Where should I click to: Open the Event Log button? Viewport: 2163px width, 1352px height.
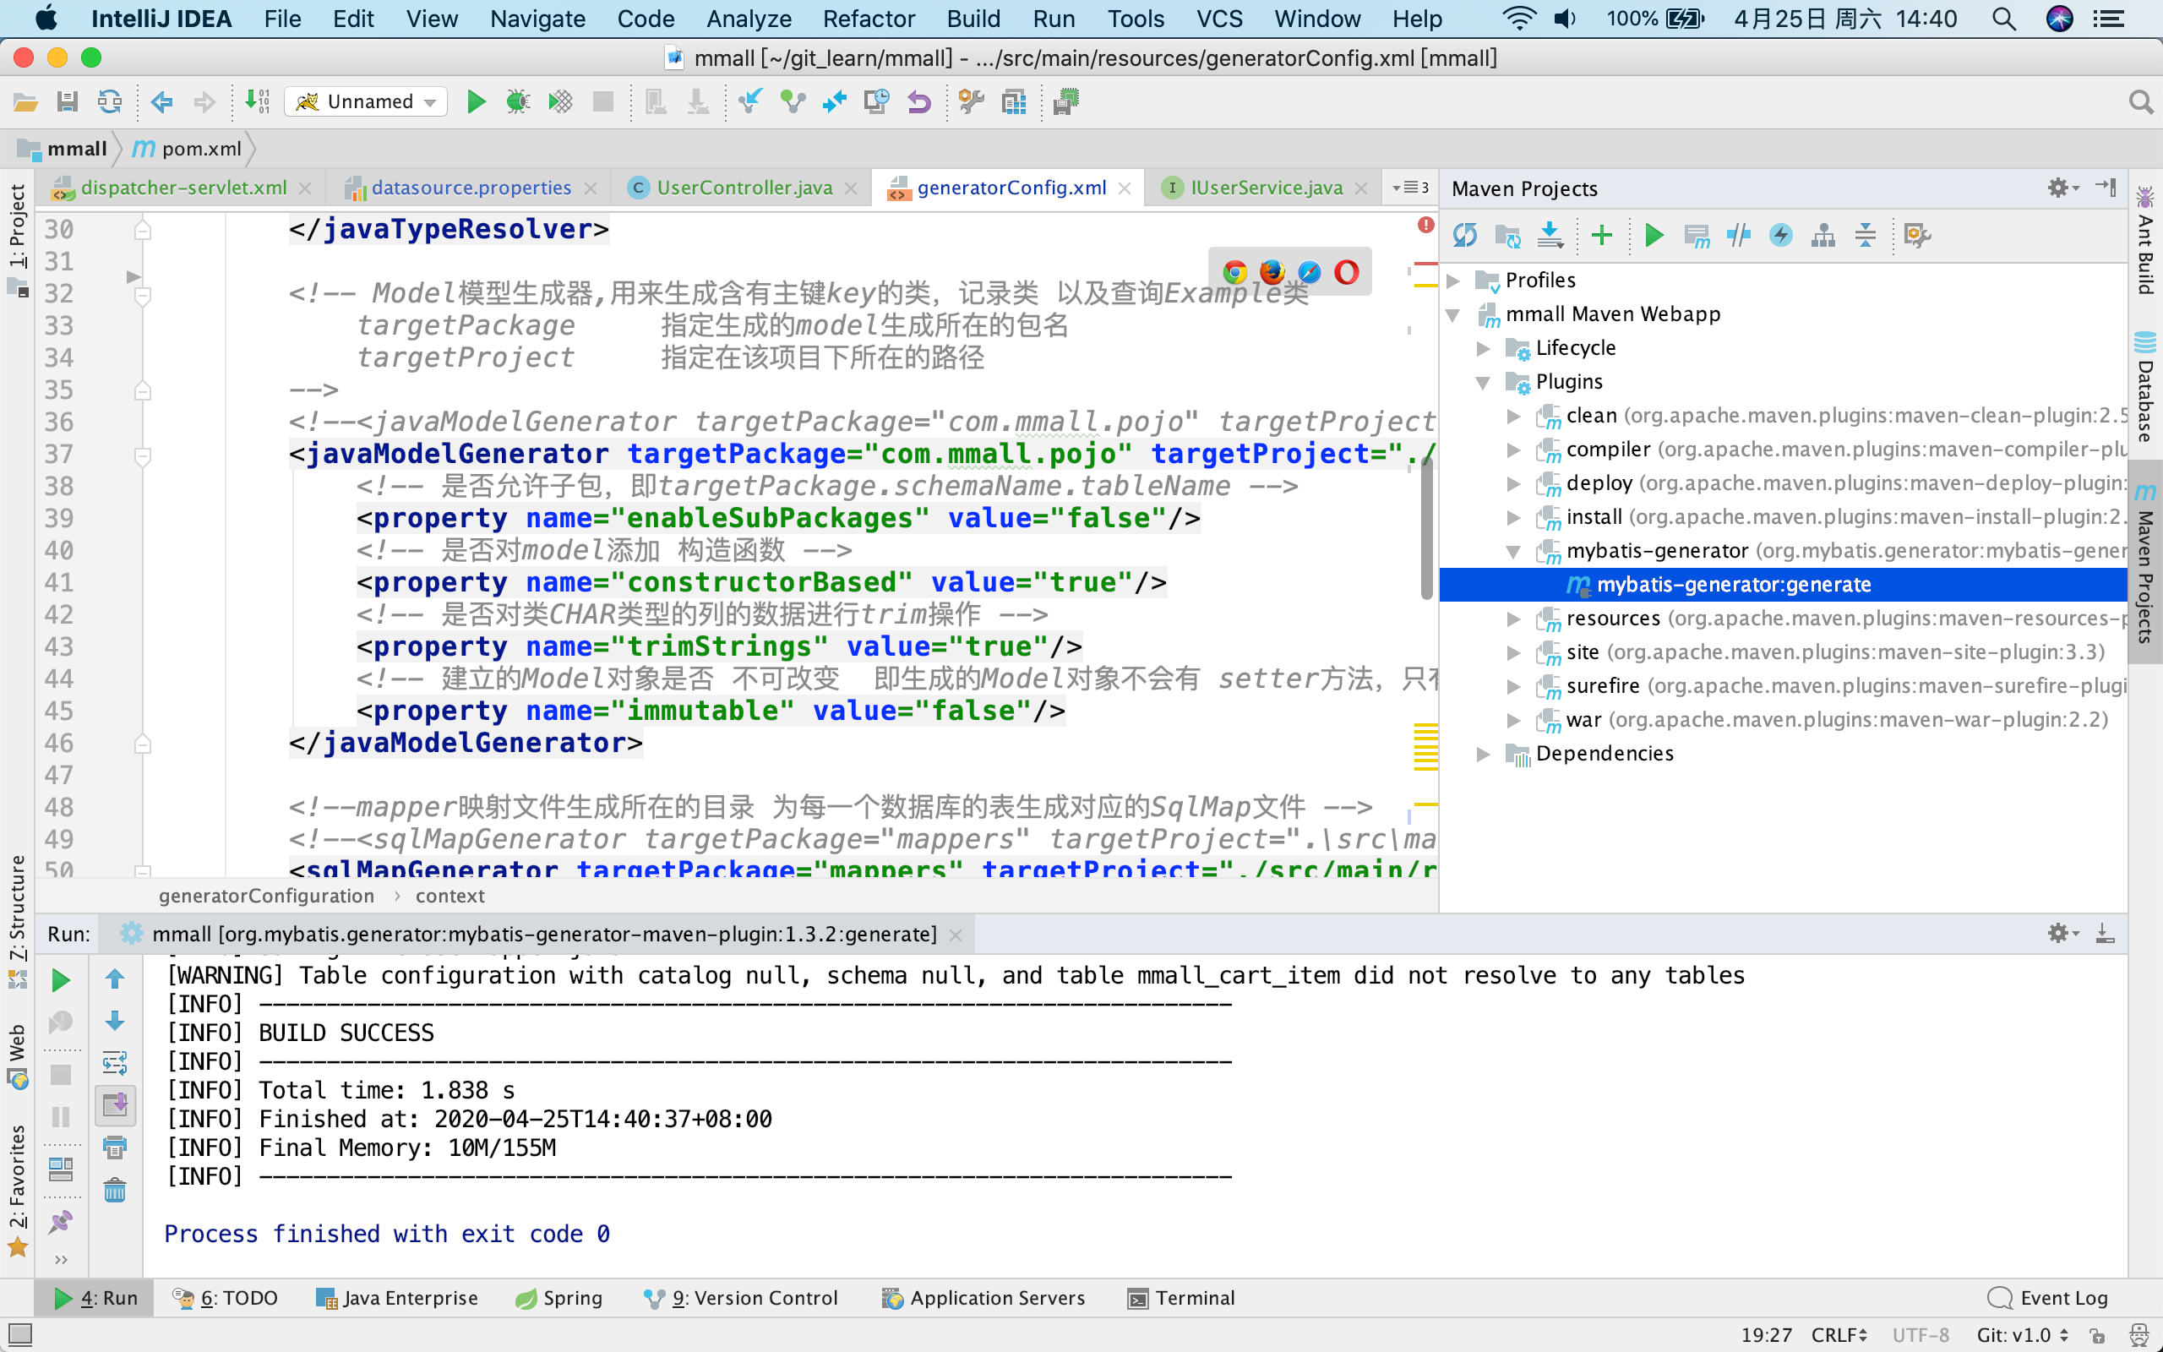coord(2048,1297)
